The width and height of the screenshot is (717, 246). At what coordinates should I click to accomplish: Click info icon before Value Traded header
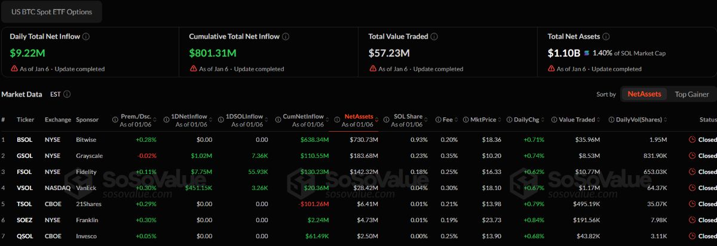554,119
